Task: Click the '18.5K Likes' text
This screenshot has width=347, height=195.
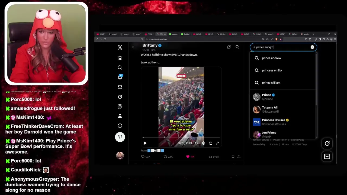Action: click(149, 50)
